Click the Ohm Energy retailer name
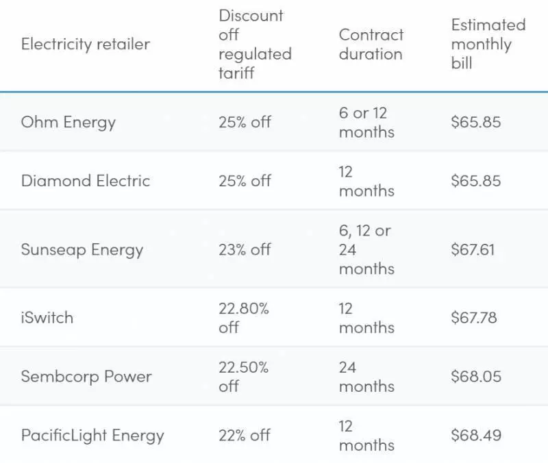The image size is (548, 463). tap(68, 123)
